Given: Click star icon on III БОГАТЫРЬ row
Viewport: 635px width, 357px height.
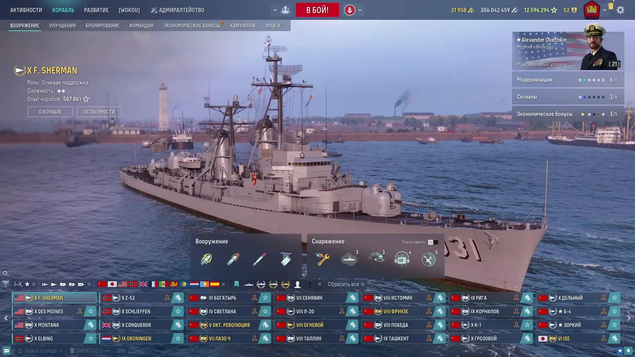Looking at the screenshot, I should 265,298.
